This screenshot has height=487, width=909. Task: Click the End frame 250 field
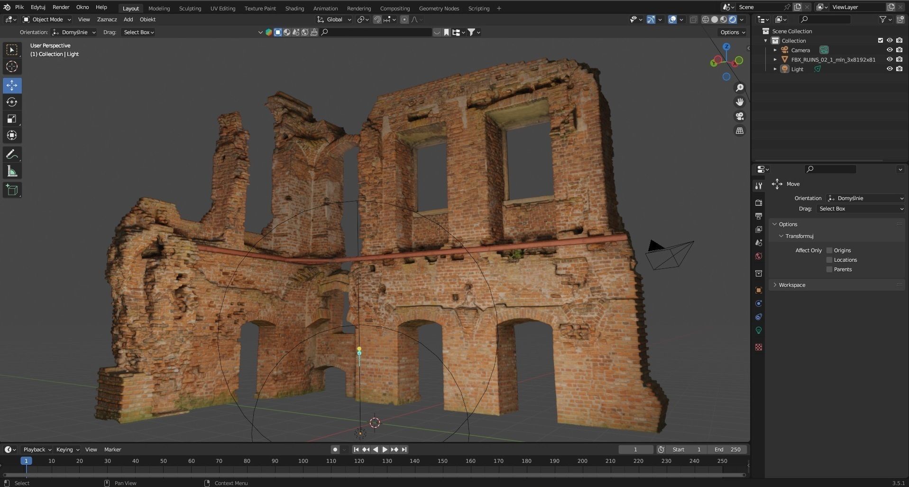(727, 450)
